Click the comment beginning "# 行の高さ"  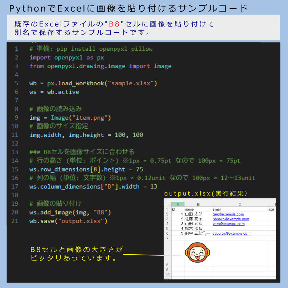pyautogui.click(x=135, y=161)
